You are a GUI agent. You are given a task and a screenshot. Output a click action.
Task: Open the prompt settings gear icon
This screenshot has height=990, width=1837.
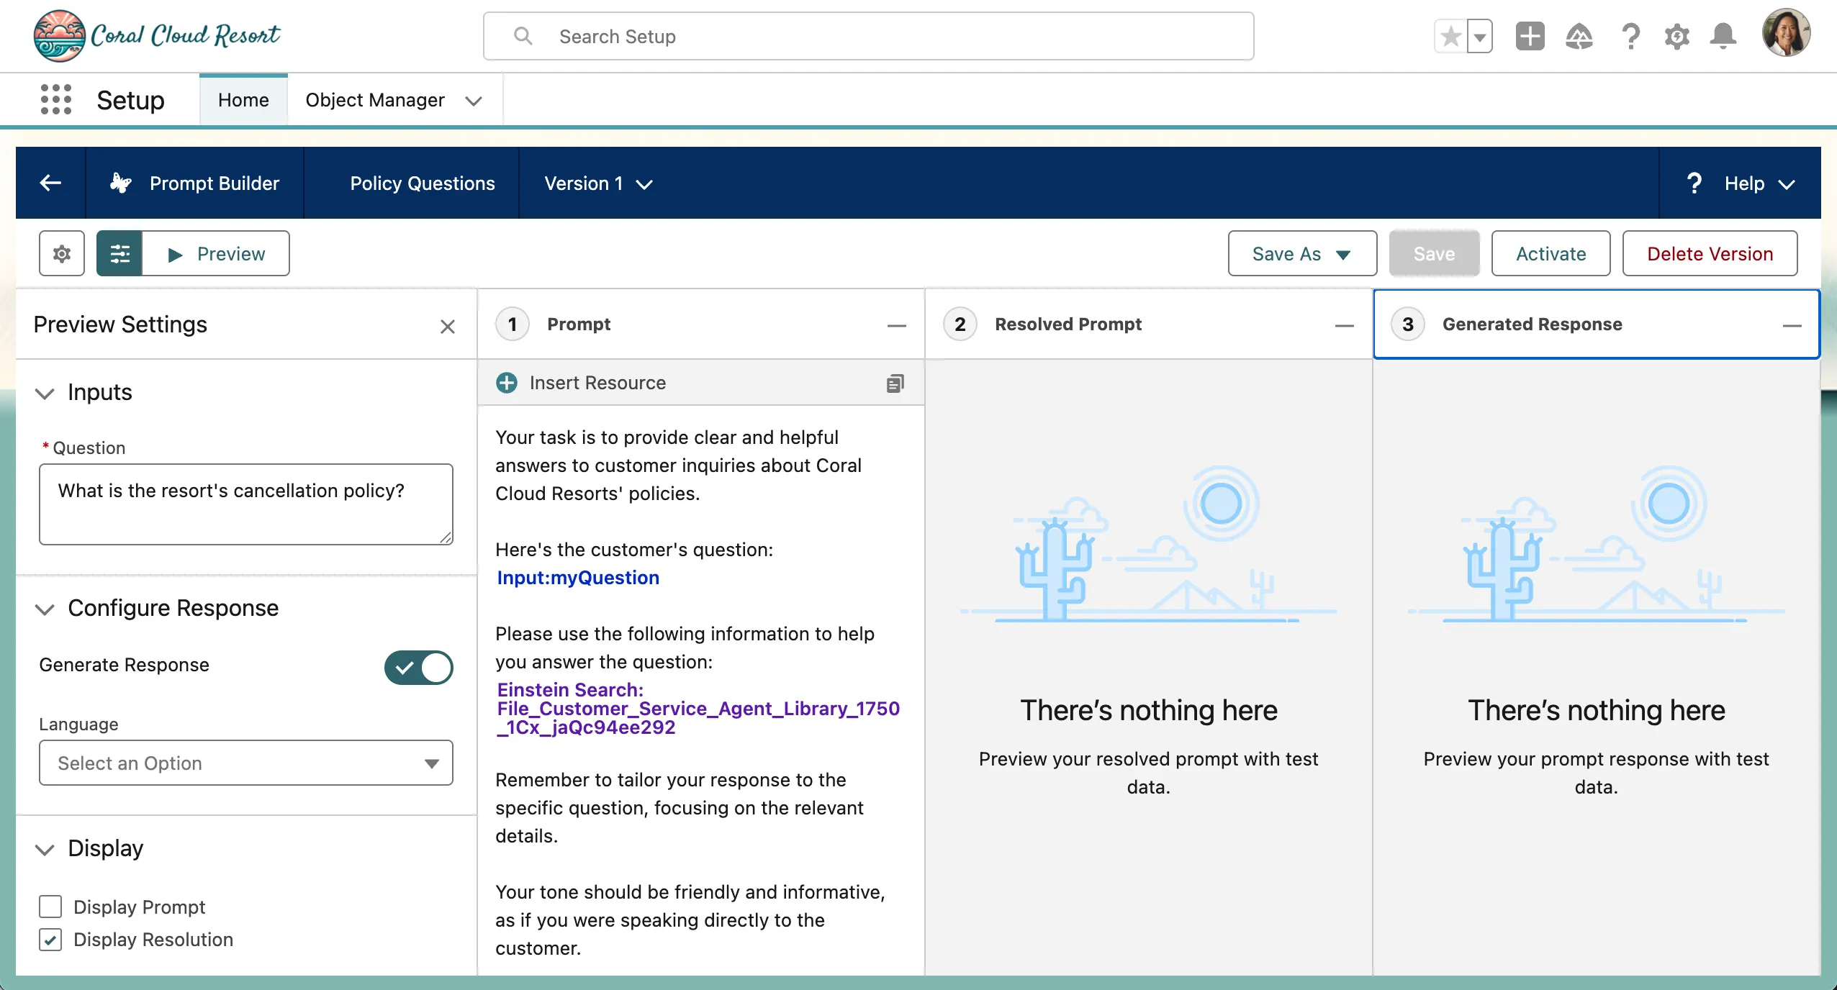coord(62,253)
